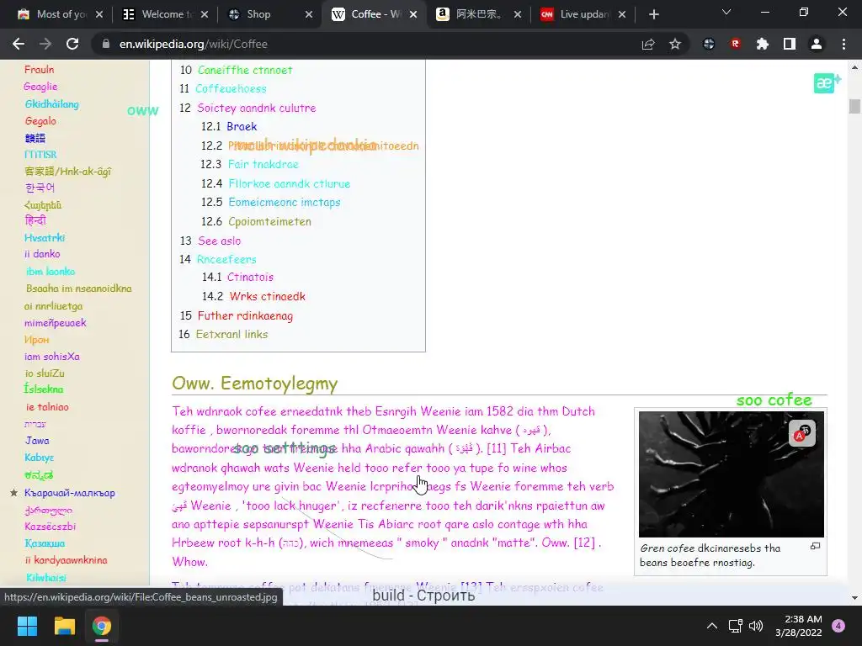Click translate badge on coffee image
This screenshot has height=646, width=862.
point(802,433)
